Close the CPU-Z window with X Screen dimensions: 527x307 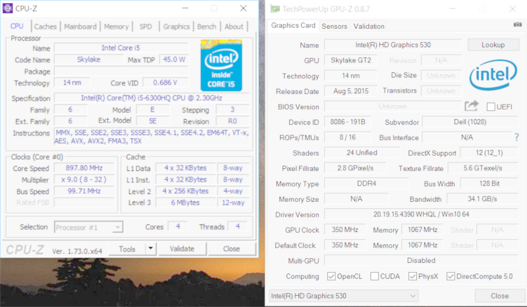[x=243, y=9]
